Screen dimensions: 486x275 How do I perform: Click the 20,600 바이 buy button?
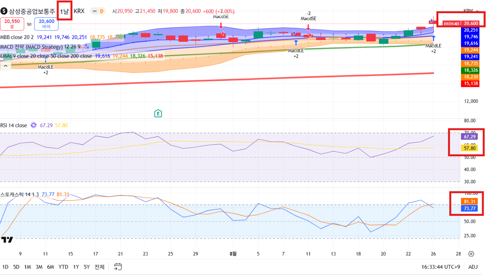click(46, 24)
